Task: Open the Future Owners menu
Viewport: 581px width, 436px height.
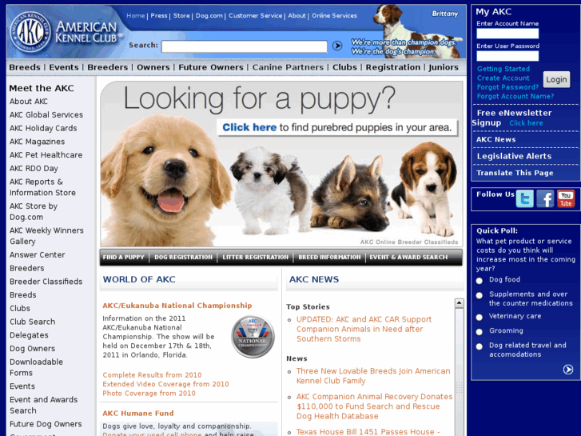Action: click(211, 67)
